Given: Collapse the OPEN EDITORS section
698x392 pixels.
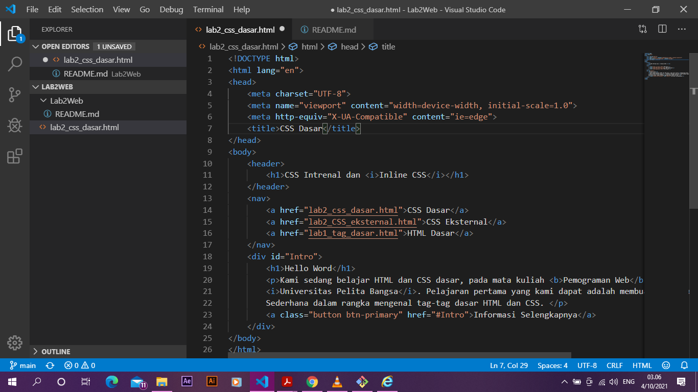Looking at the screenshot, I should coord(108,46).
